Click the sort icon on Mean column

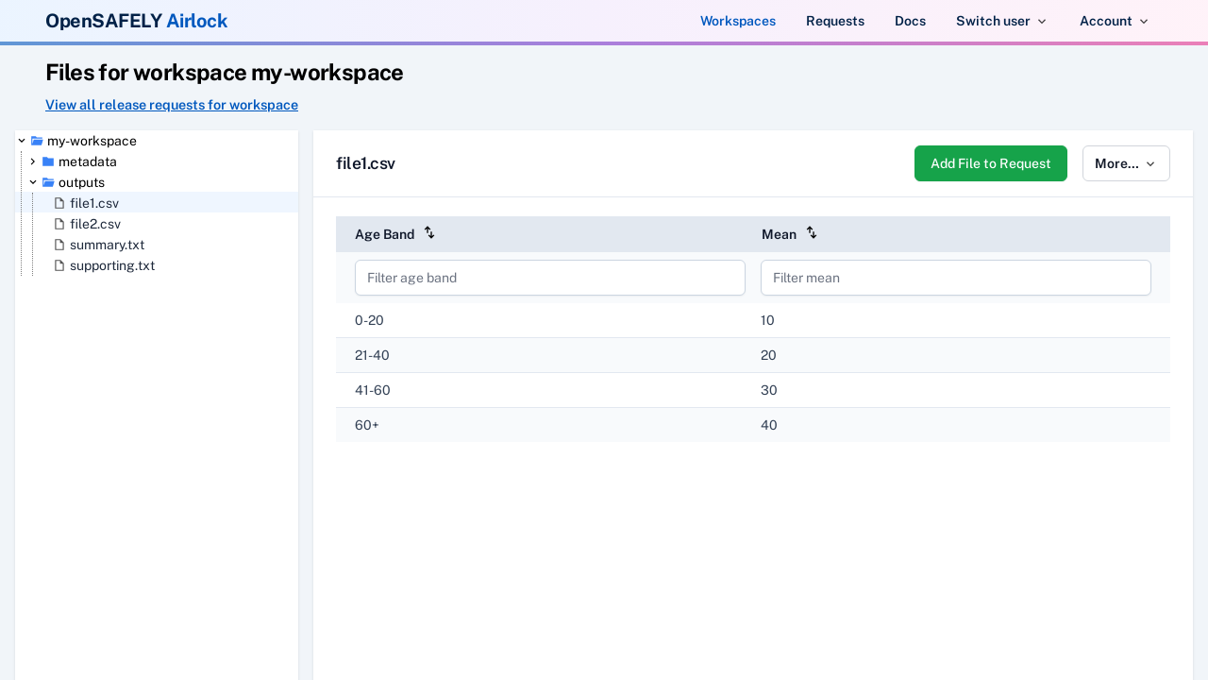pyautogui.click(x=812, y=233)
